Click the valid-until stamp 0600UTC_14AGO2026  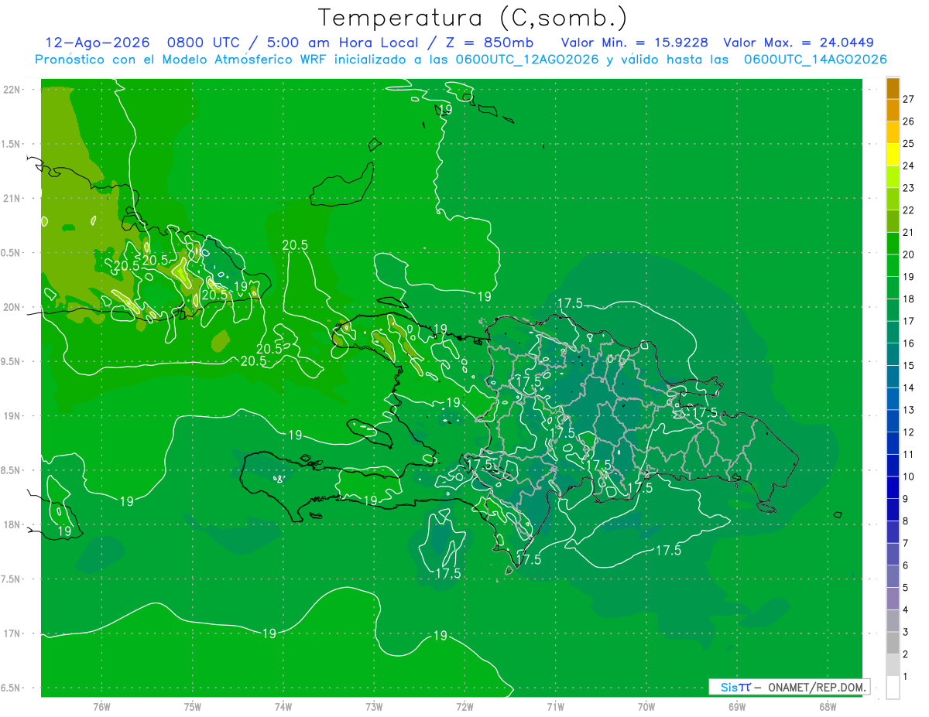(815, 60)
